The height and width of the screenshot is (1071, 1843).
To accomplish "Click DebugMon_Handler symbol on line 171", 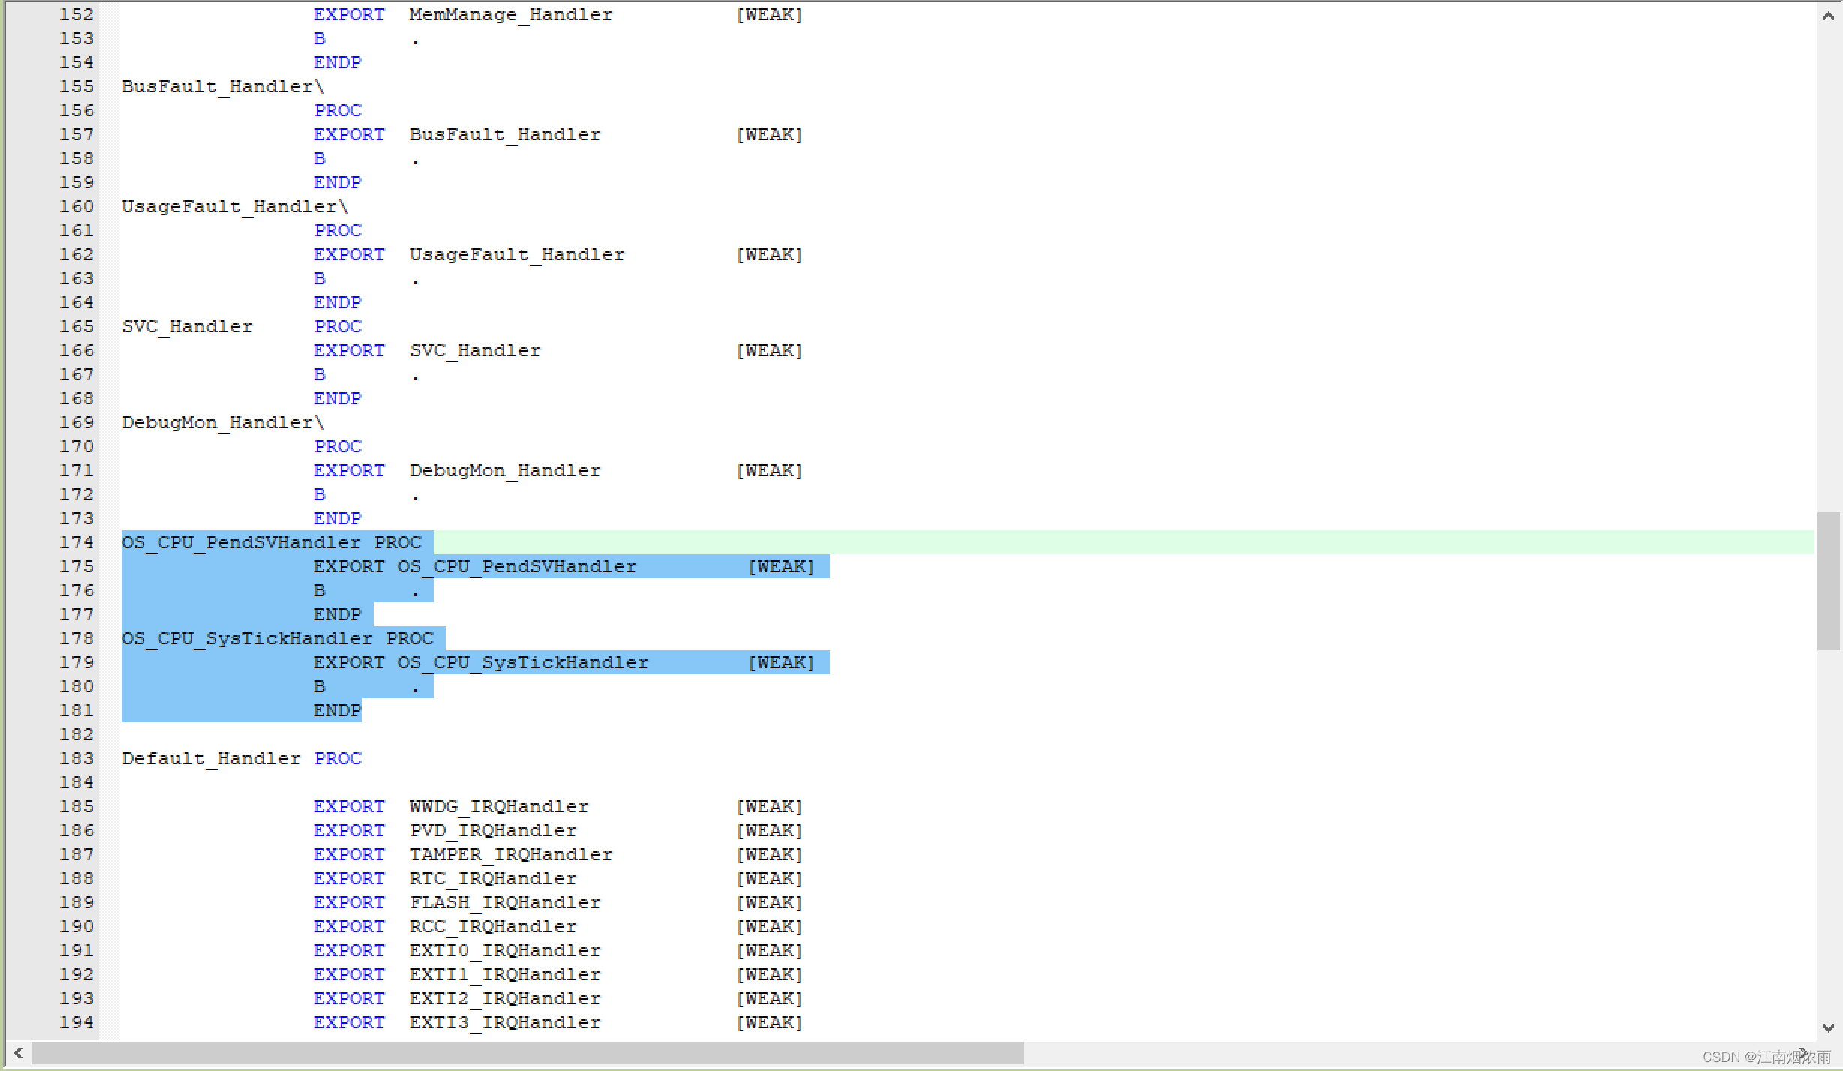I will pos(505,471).
